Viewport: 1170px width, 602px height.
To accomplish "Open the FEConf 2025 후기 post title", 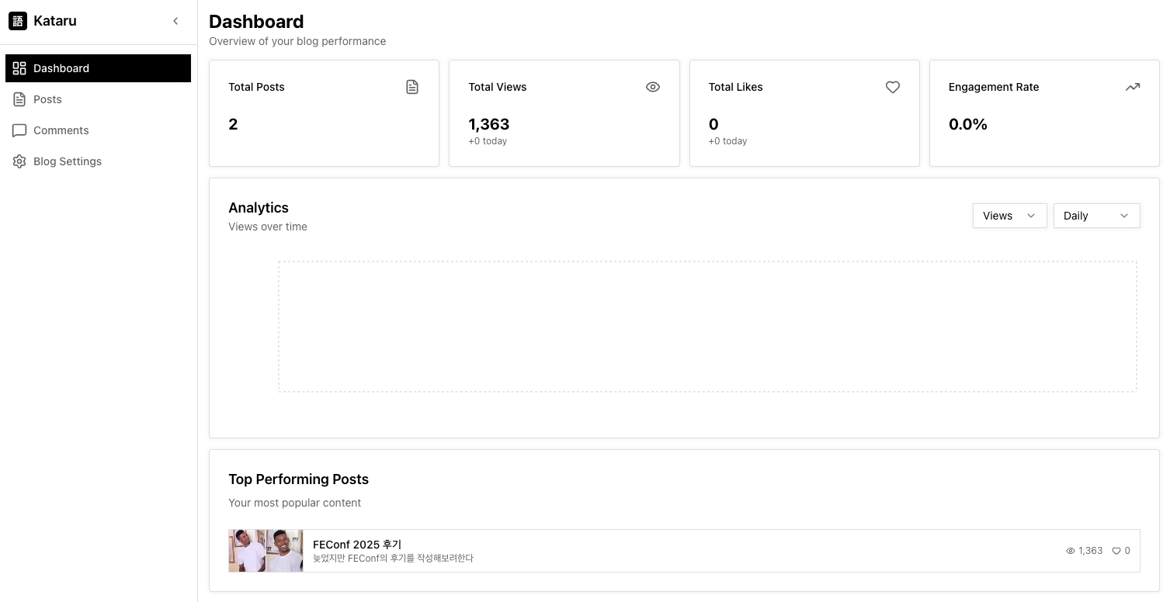I will click(x=357, y=545).
